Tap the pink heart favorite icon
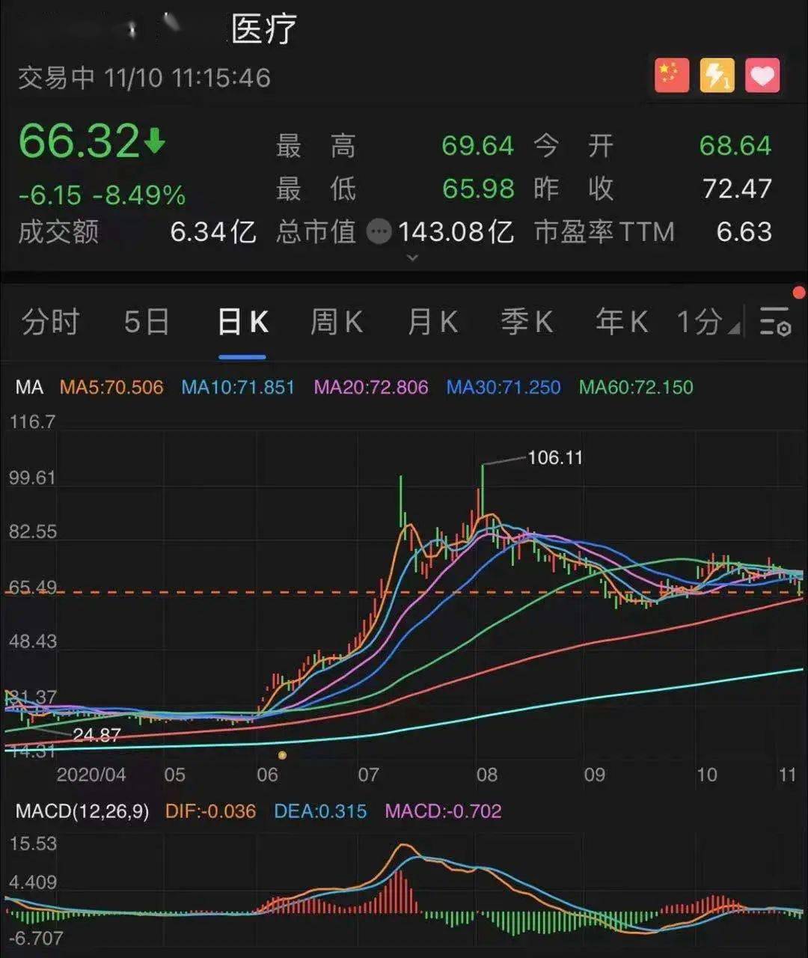The image size is (808, 958). [762, 76]
